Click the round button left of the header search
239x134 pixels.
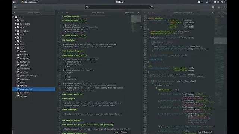(15, 7)
